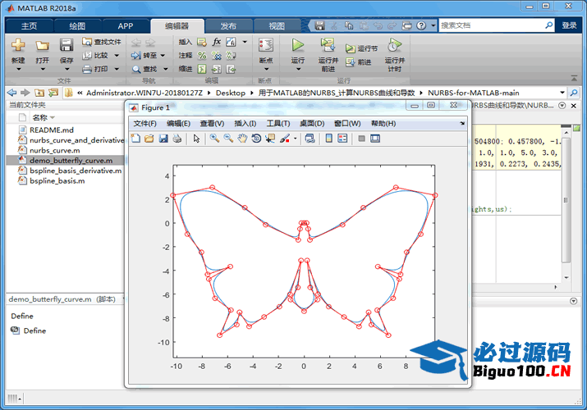Click the Zoom In magnifier in Figure toolbar

(x=214, y=139)
